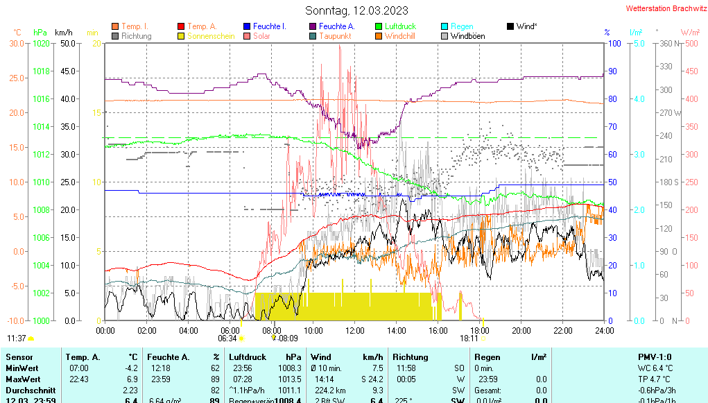Viewport: 708px width, 403px height.
Task: Click the Windböen legend label
Action: click(467, 36)
